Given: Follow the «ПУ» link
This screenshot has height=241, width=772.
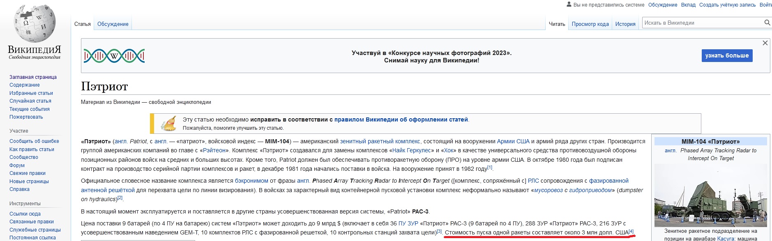Looking at the screenshot, I should 402,223.
